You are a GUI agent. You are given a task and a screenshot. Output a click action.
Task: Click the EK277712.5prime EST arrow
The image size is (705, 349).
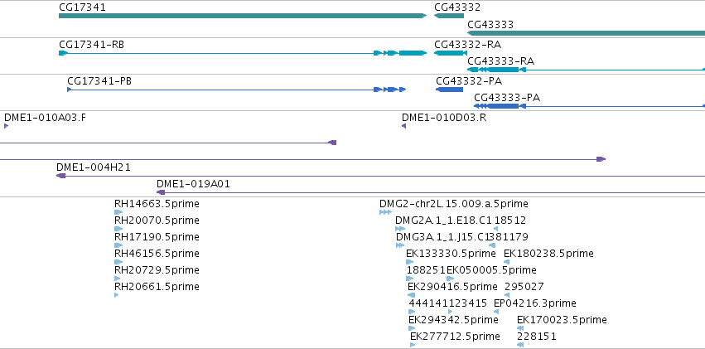[413, 345]
